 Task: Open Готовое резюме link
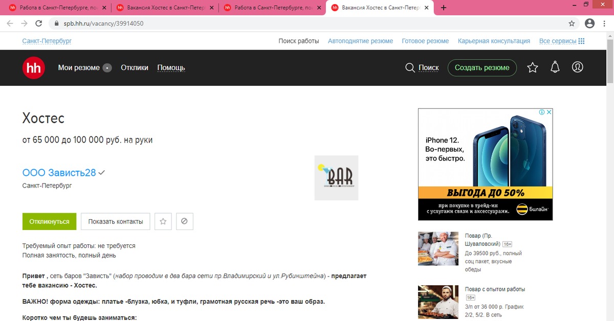pyautogui.click(x=425, y=41)
